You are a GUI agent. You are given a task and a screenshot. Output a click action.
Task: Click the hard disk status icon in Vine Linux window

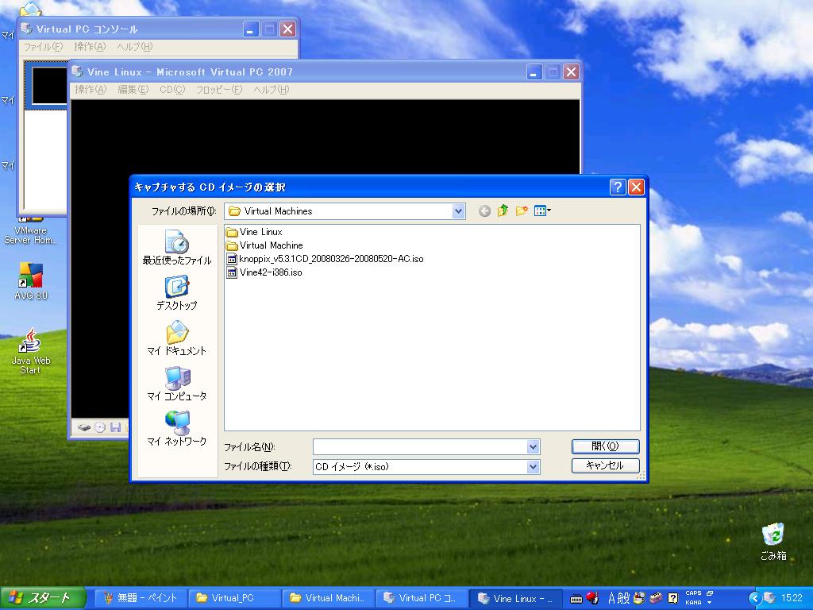84,427
